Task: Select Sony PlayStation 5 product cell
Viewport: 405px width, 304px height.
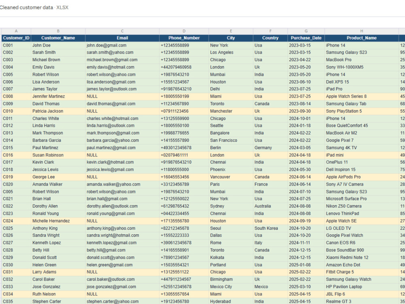Action: (362, 111)
